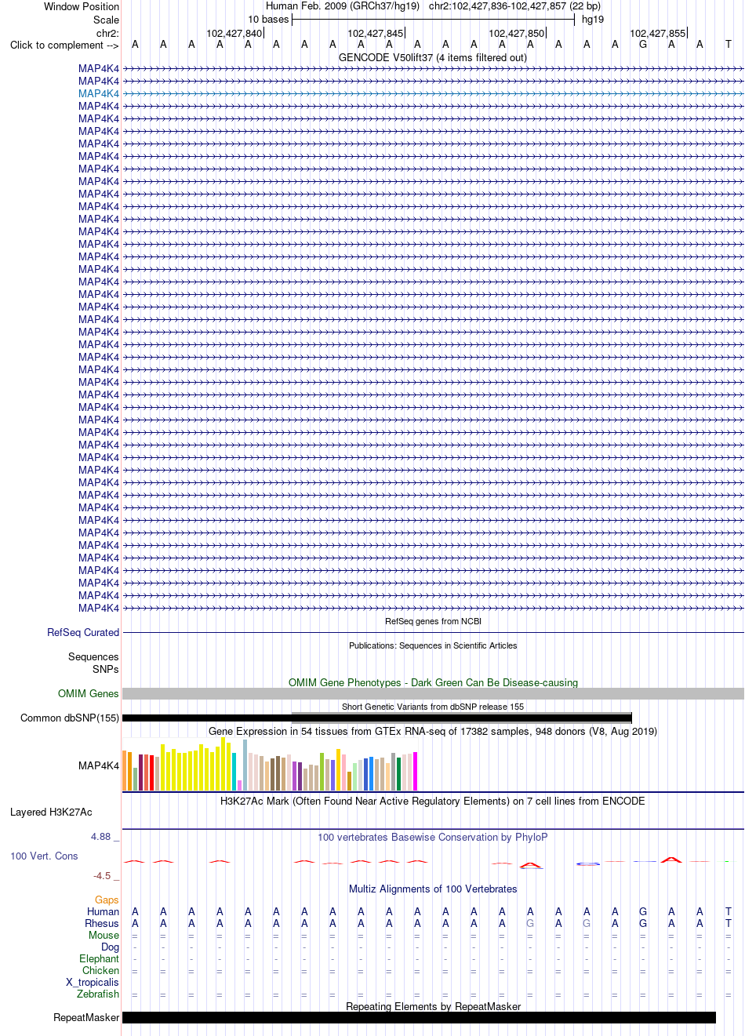Click the Common dbSNP(155) track label
Viewport: 745px width, 1036px height.
click(70, 718)
